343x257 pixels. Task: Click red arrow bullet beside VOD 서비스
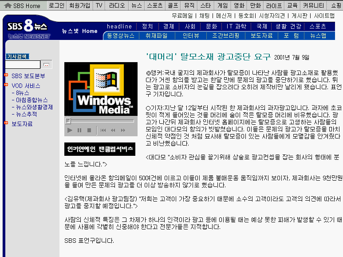(6, 85)
